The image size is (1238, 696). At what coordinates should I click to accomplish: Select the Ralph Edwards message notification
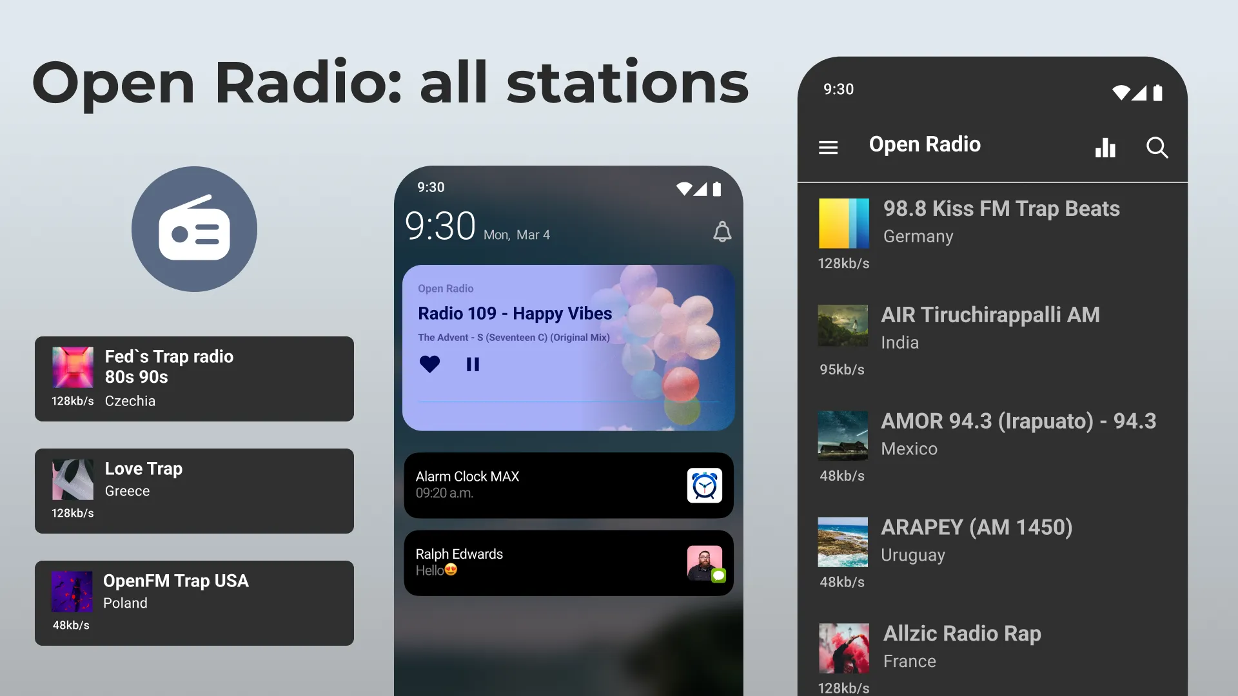[569, 562]
